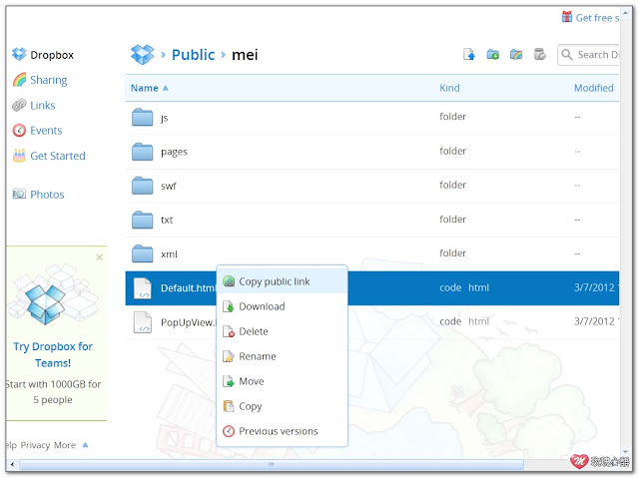Open the js folder name
The width and height of the screenshot is (639, 478).
tap(164, 118)
